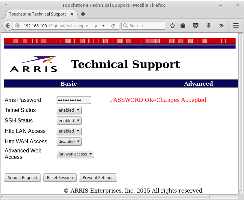Show more tools with the double chevron
244x200 pixels.
coord(221,26)
